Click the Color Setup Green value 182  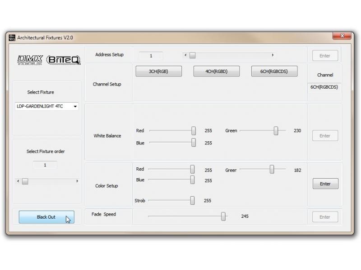[x=297, y=171]
